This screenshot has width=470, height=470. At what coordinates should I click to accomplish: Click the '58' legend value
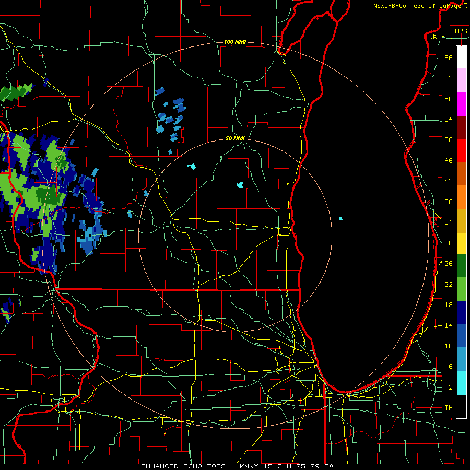449,99
